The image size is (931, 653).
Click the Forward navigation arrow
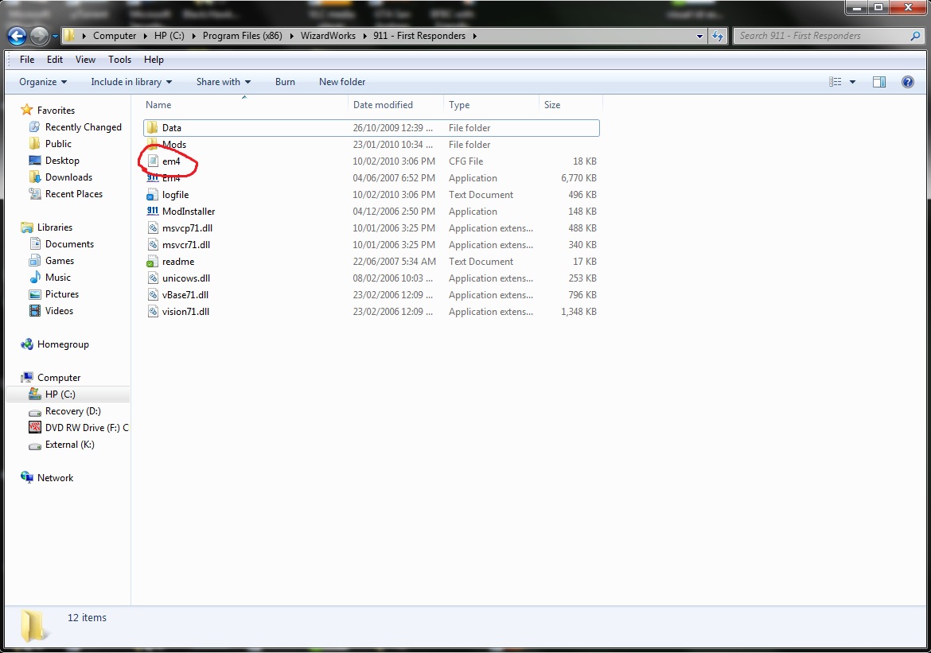[x=39, y=36]
